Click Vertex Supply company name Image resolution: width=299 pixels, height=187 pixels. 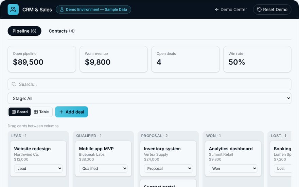[x=156, y=154]
